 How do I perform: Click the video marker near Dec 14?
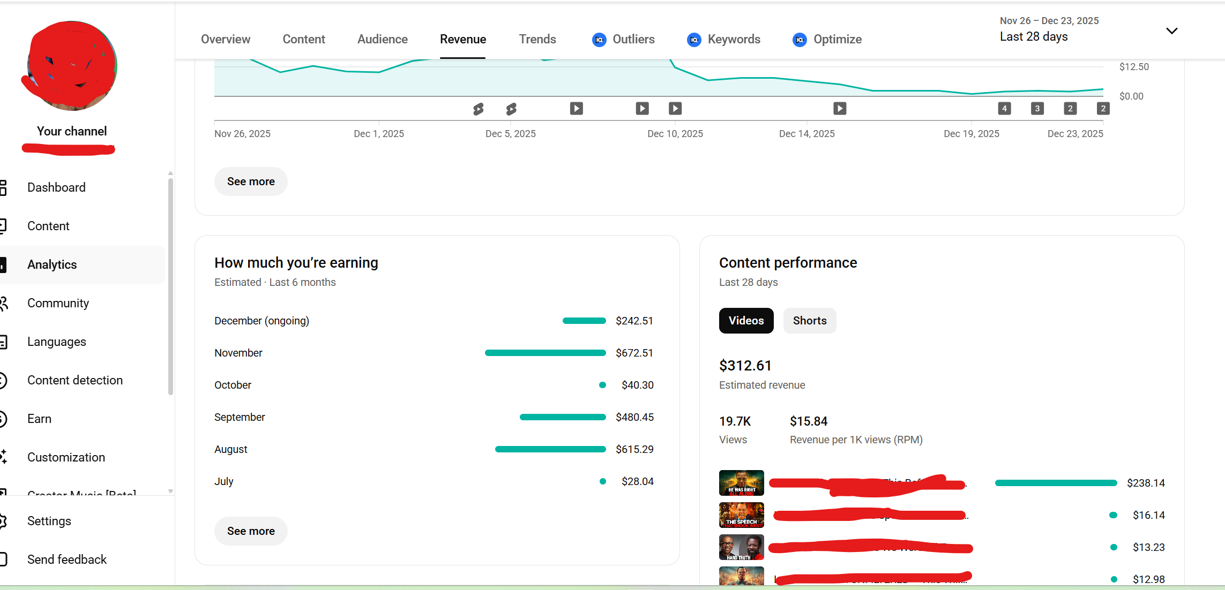840,109
